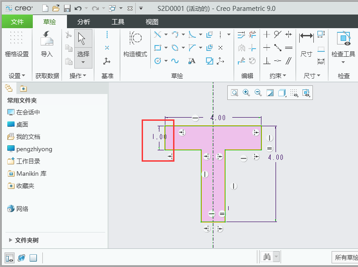The image size is (358, 267).
Task: Click Refit zoom in graphics toolbar
Action: pos(235,93)
